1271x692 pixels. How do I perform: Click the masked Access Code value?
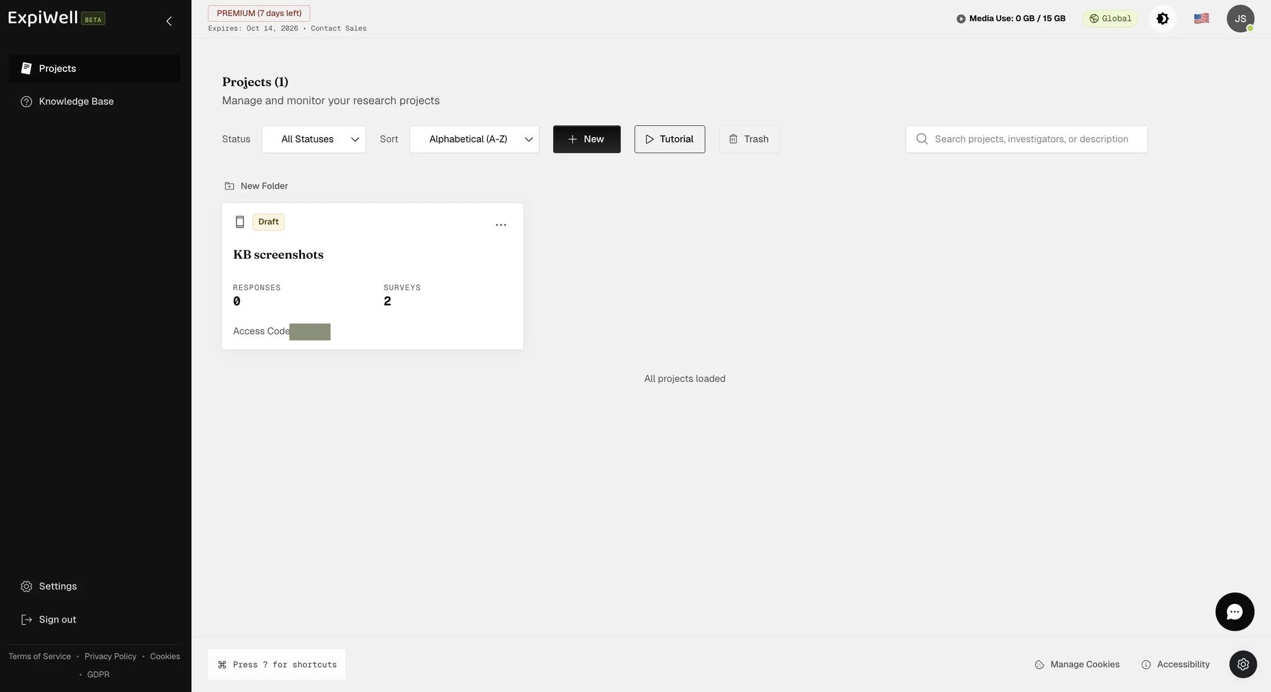pos(310,332)
